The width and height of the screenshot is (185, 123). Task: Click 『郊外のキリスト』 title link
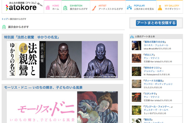[152, 68]
